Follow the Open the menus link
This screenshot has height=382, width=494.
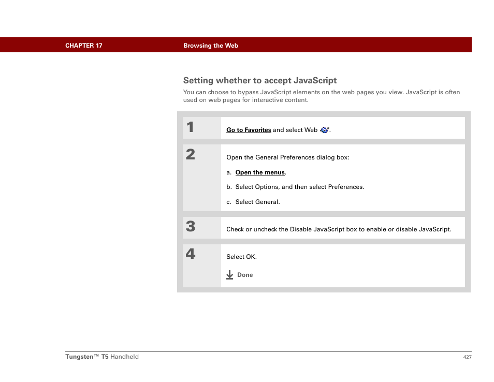point(260,172)
